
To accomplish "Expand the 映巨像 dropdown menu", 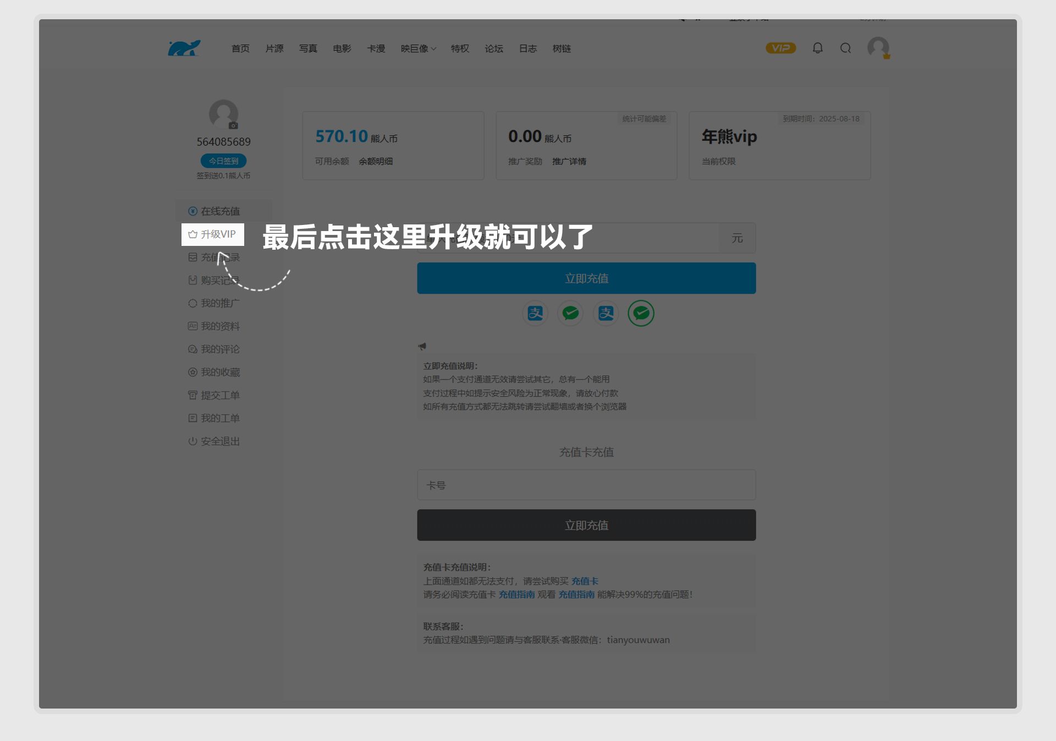I will (x=419, y=48).
